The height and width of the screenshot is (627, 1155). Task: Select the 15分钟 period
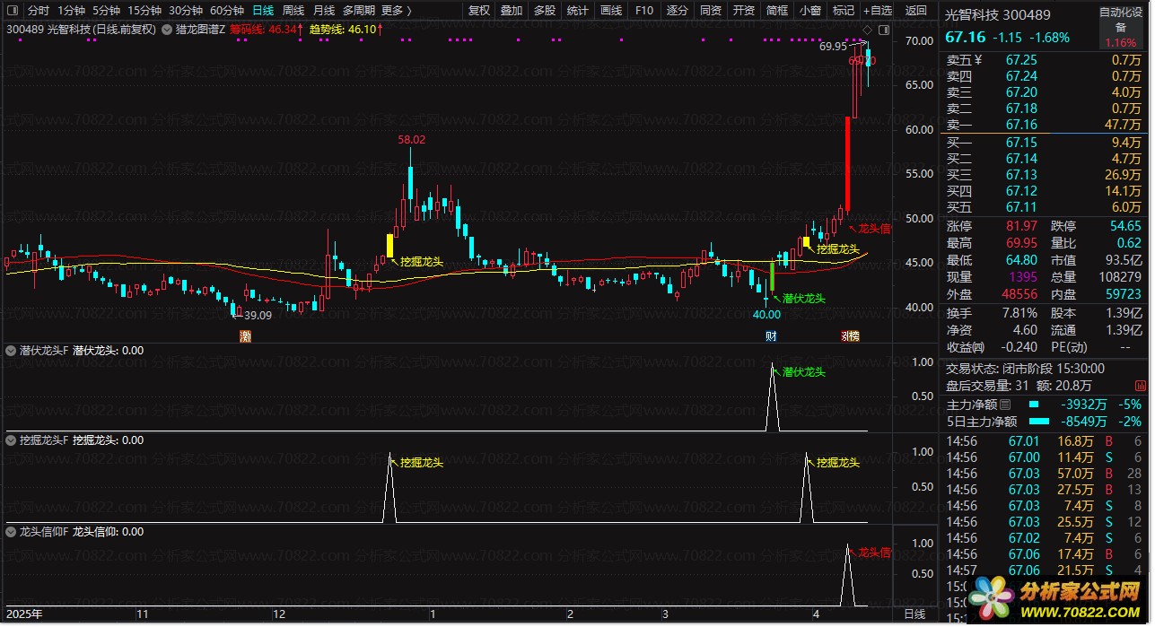[x=144, y=11]
